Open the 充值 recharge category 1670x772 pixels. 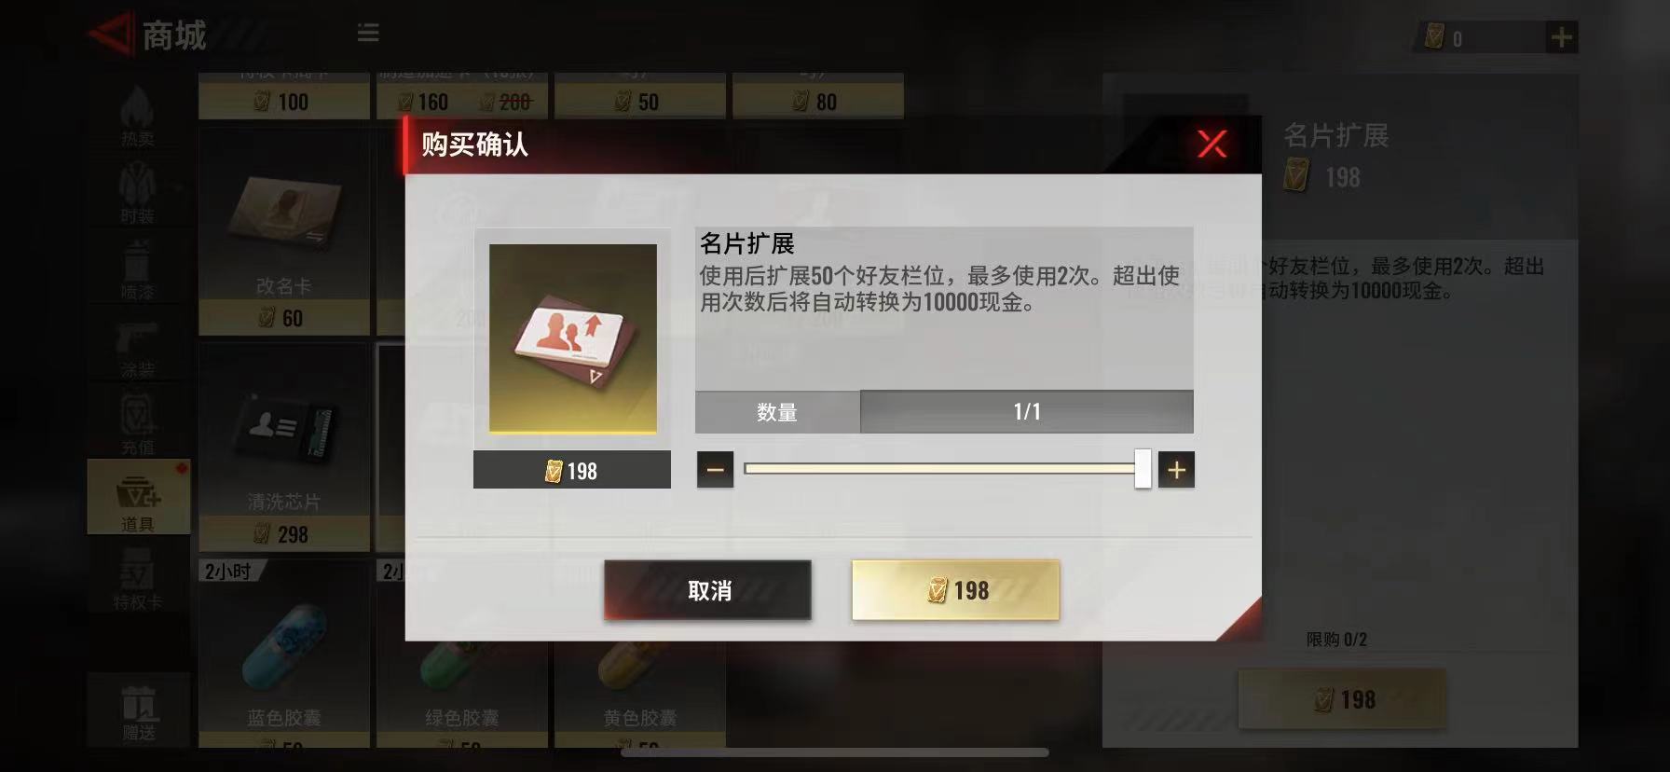pos(137,424)
